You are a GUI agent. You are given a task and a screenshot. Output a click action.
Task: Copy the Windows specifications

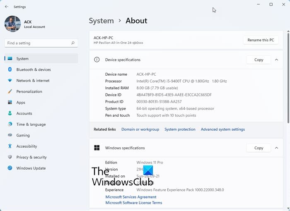(259, 148)
